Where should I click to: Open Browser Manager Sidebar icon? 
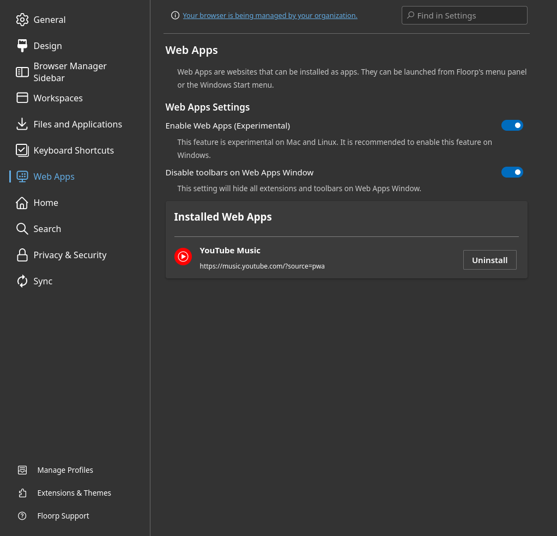(x=22, y=72)
